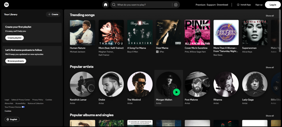Click 'Alicia Keys' artist name

tap(247, 52)
